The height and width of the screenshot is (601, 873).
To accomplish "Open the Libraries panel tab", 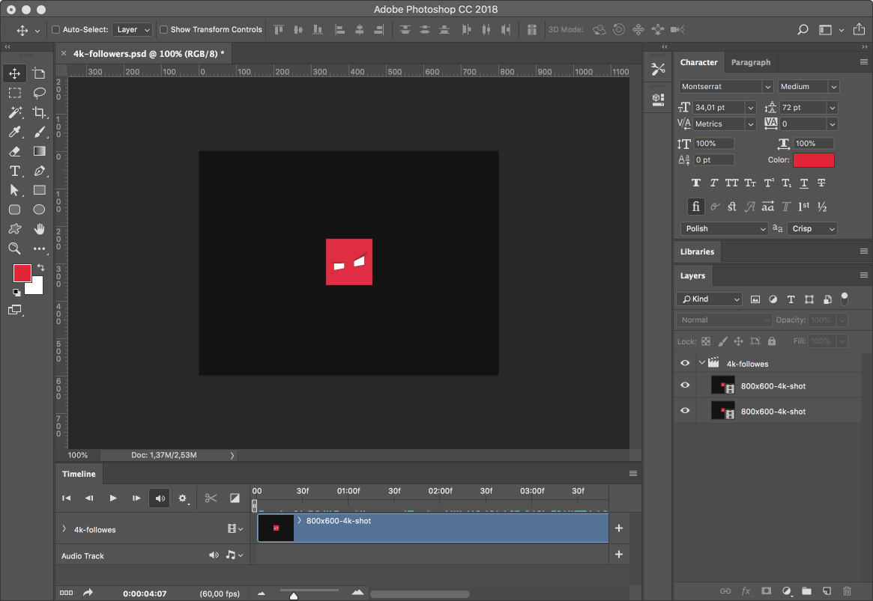I will (x=697, y=251).
